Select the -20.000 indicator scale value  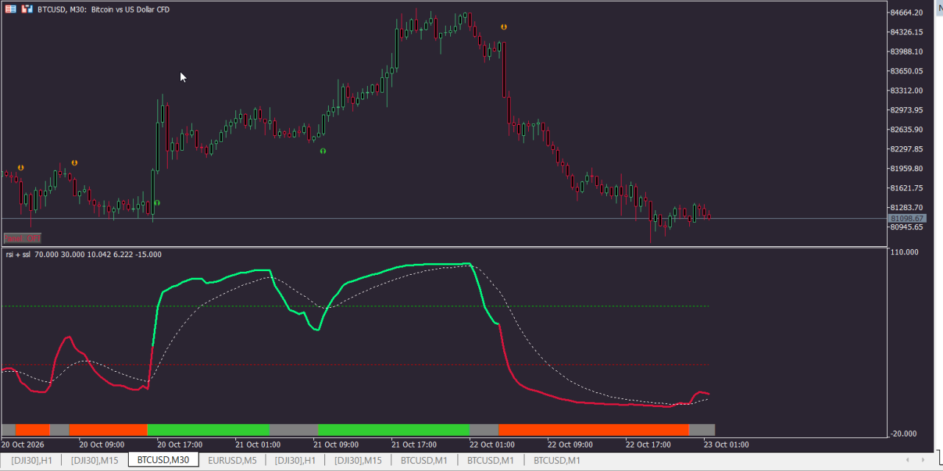904,433
